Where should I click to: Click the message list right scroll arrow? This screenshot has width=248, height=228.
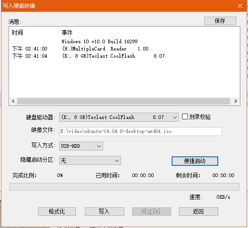click(x=235, y=101)
